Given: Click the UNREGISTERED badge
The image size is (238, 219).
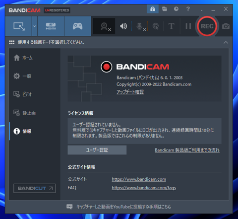Looking at the screenshot, I should click(x=57, y=10).
